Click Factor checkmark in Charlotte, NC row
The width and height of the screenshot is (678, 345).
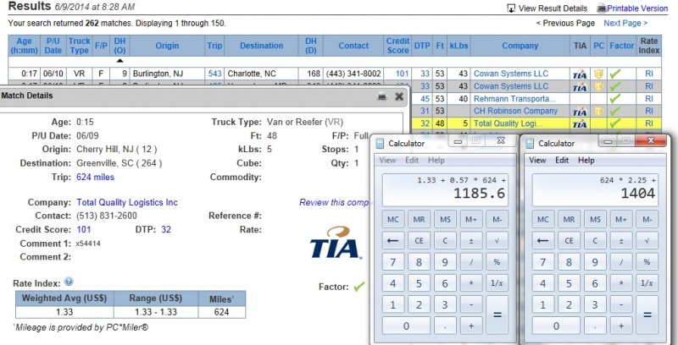(615, 74)
